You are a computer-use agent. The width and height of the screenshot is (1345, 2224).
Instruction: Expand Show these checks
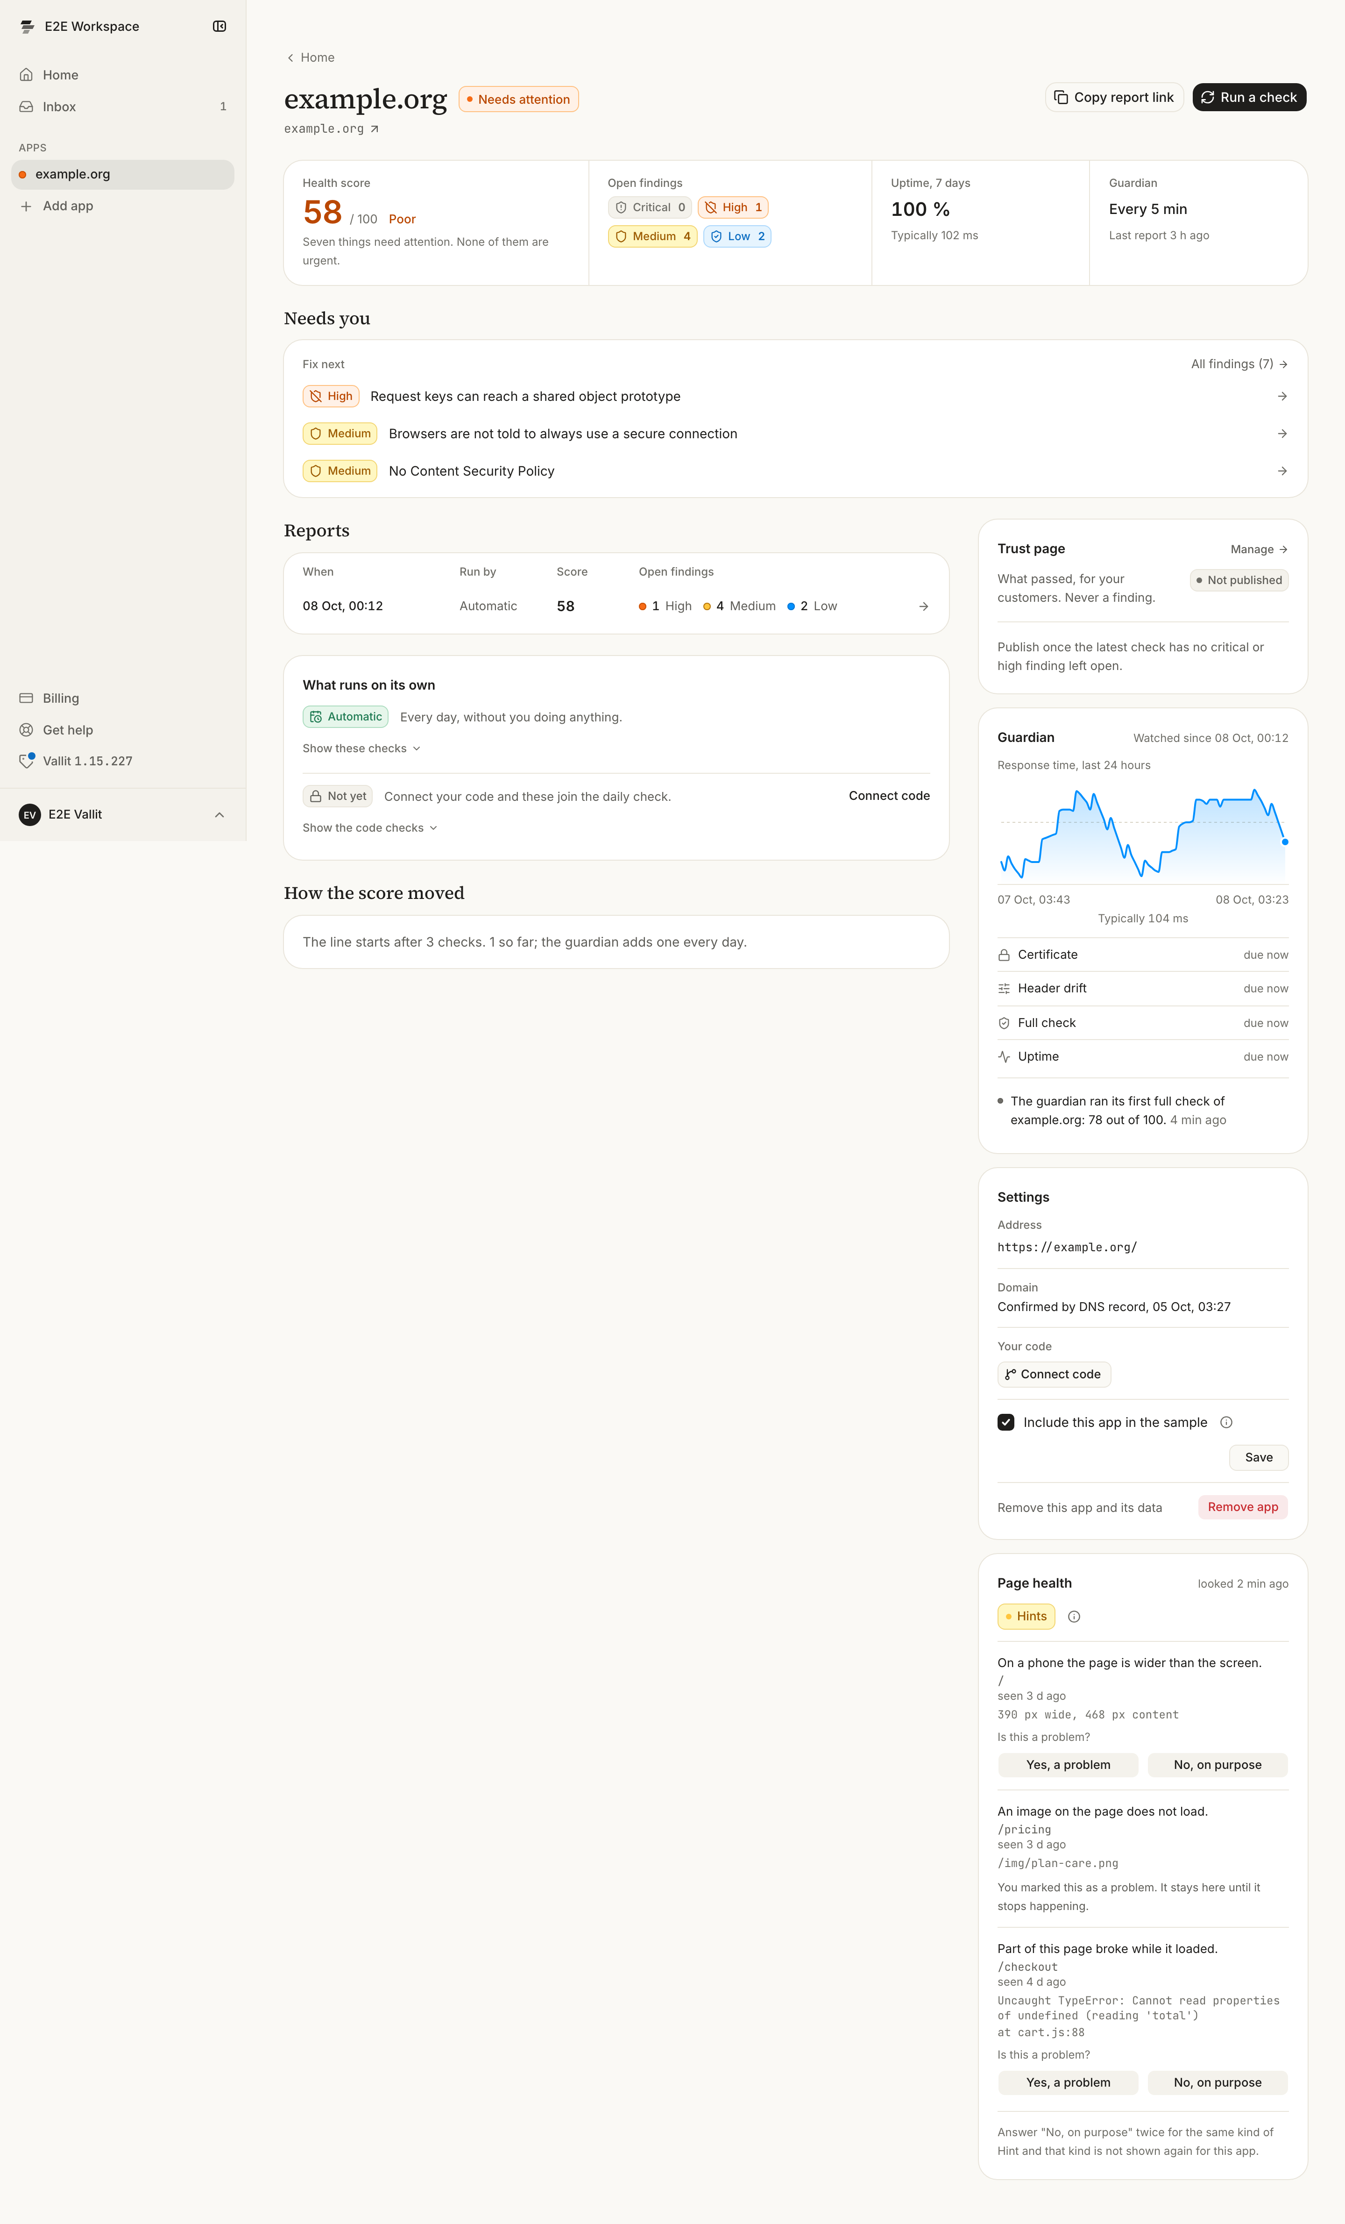[362, 748]
